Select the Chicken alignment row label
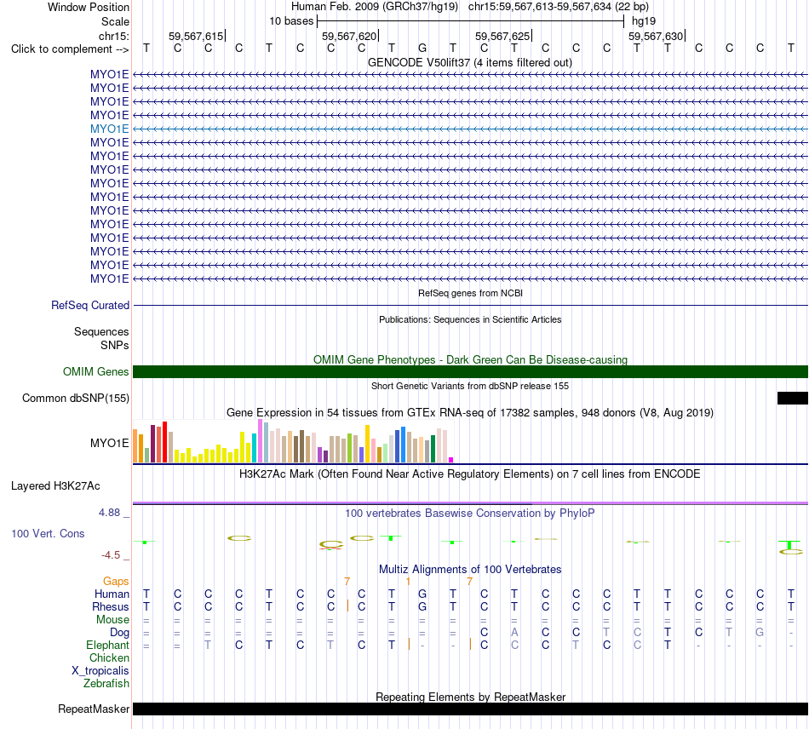 click(x=109, y=657)
